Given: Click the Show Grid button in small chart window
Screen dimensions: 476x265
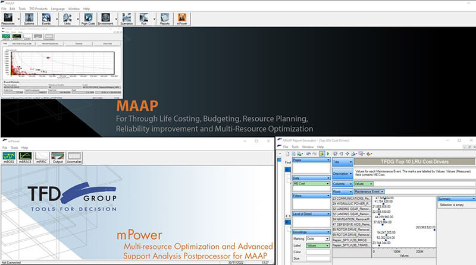Looking at the screenshot, I should 108,44.
